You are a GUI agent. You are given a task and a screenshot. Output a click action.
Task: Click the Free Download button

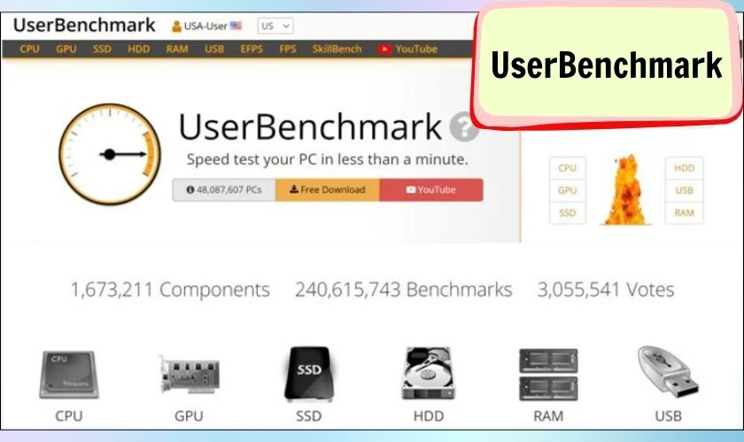328,189
